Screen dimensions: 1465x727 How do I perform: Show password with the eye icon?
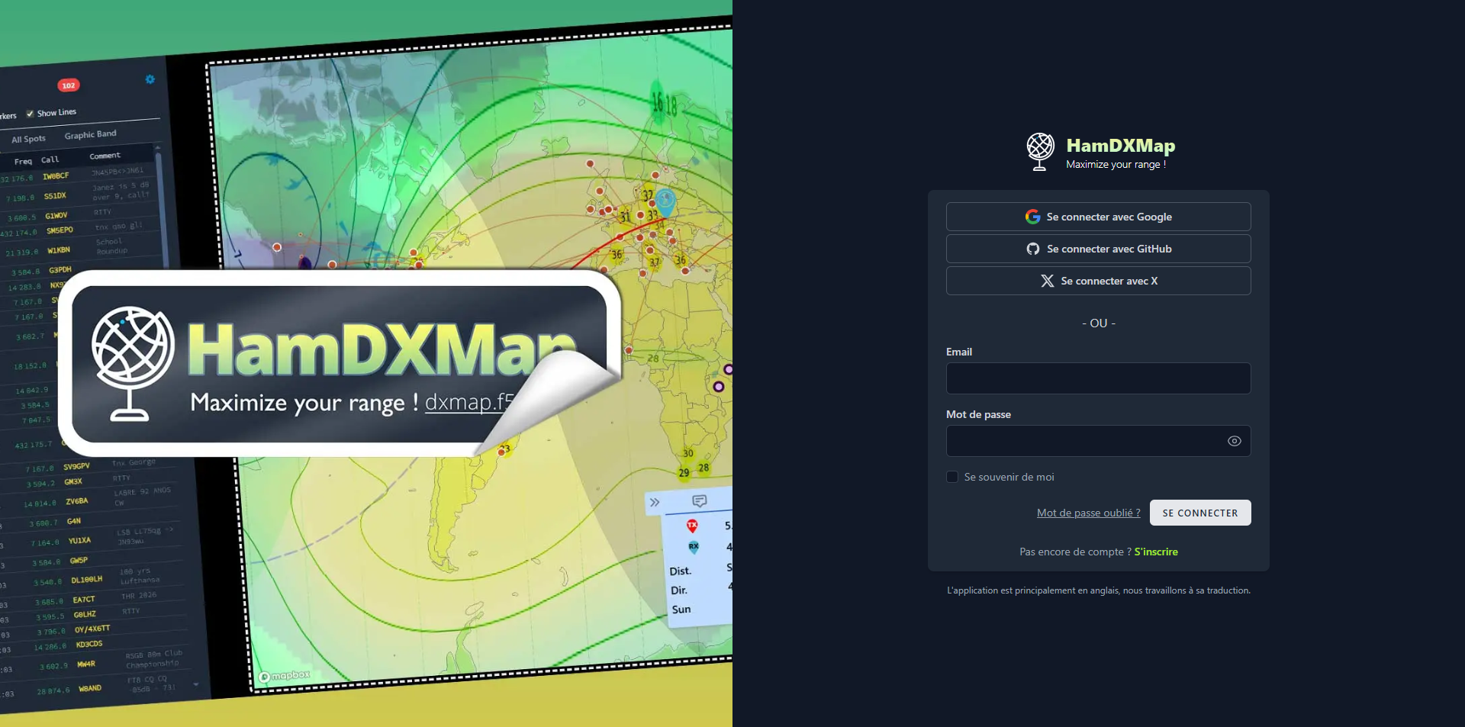tap(1234, 441)
